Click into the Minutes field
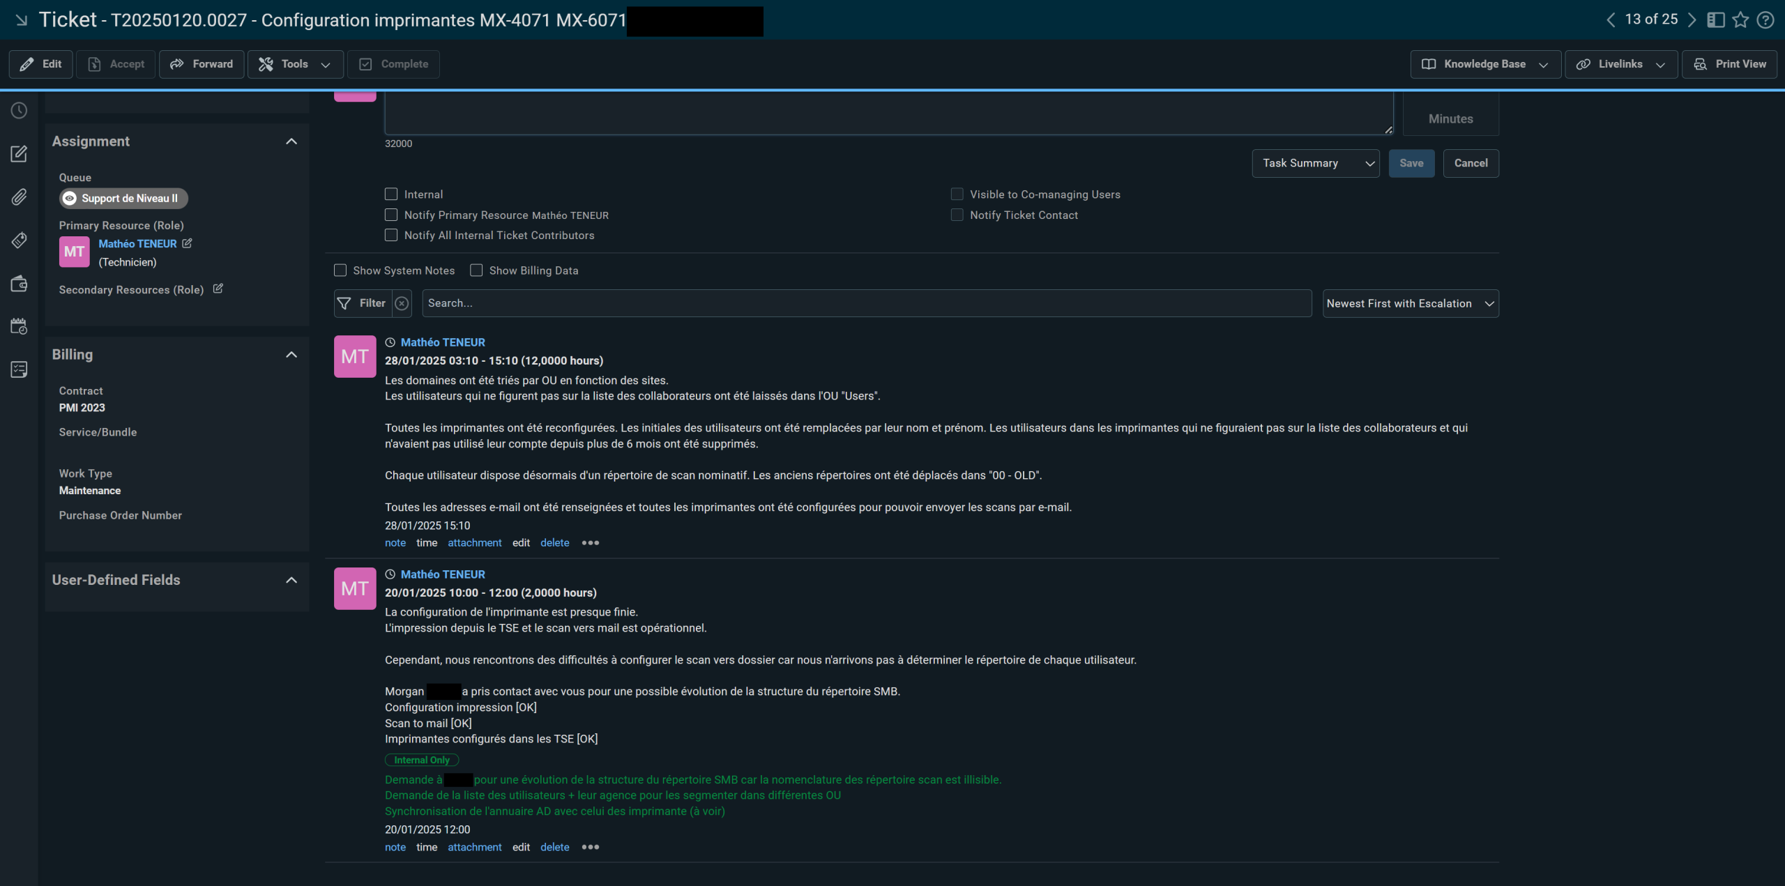This screenshot has width=1785, height=886. tap(1450, 115)
